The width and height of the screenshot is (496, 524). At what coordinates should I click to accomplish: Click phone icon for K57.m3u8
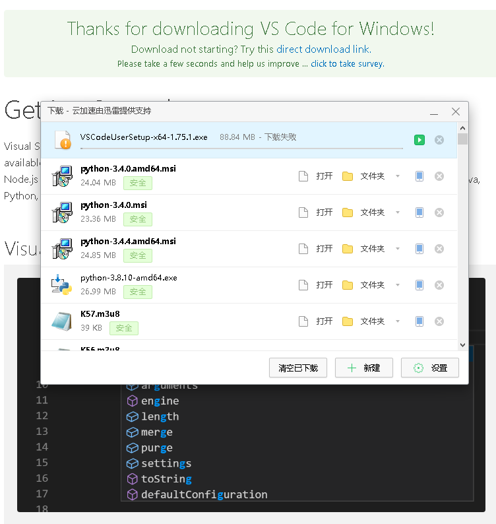click(419, 321)
